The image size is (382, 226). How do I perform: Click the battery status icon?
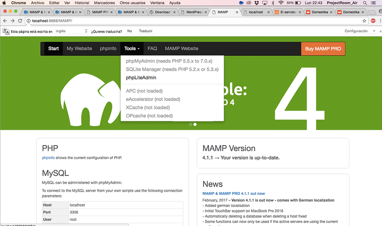click(298, 3)
